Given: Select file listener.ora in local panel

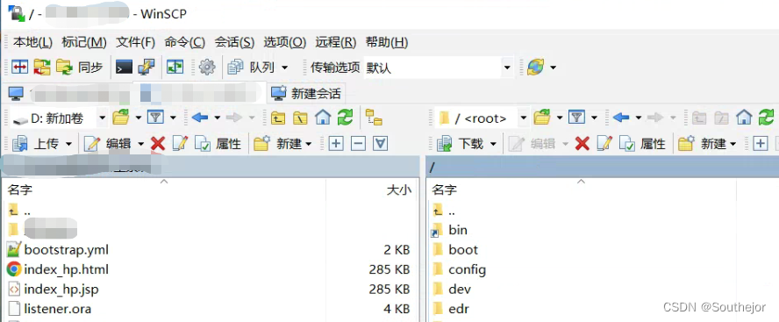Looking at the screenshot, I should [58, 309].
